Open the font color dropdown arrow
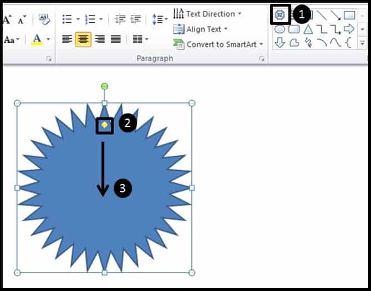Viewport: 371px width, 291px height. tap(48, 39)
